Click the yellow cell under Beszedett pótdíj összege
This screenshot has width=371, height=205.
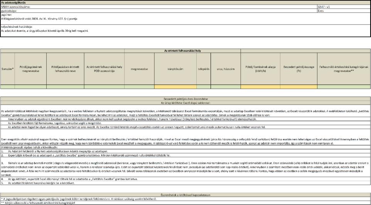pyautogui.click(x=298, y=87)
